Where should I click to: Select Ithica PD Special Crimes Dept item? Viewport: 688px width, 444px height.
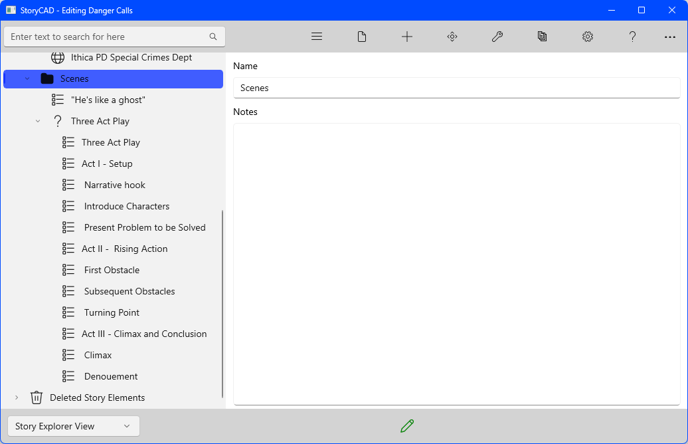click(x=131, y=57)
